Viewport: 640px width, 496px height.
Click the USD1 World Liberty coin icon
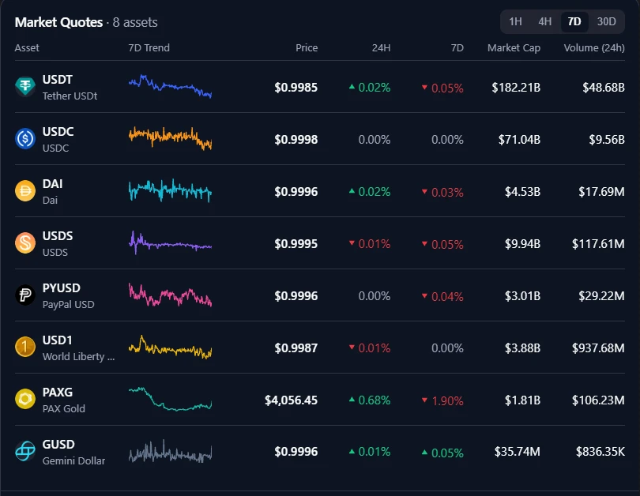pos(25,347)
